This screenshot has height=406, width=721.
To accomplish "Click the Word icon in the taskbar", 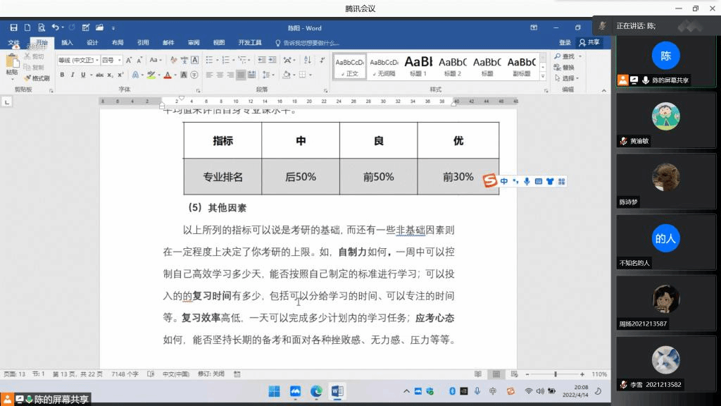I will 337,391.
